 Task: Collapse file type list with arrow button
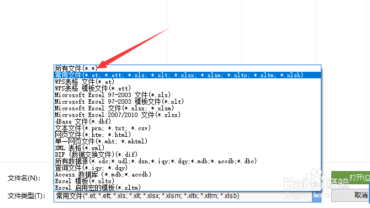coord(316,196)
